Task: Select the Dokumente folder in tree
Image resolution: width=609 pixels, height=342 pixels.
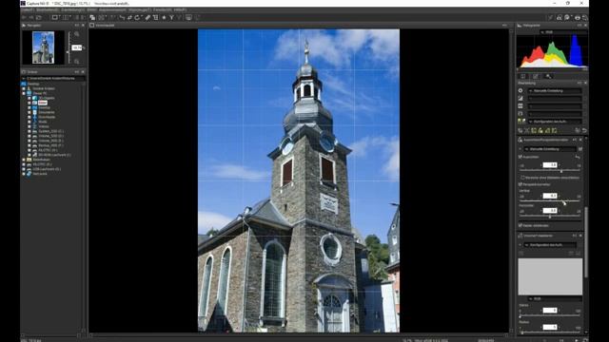Action: tap(47, 112)
